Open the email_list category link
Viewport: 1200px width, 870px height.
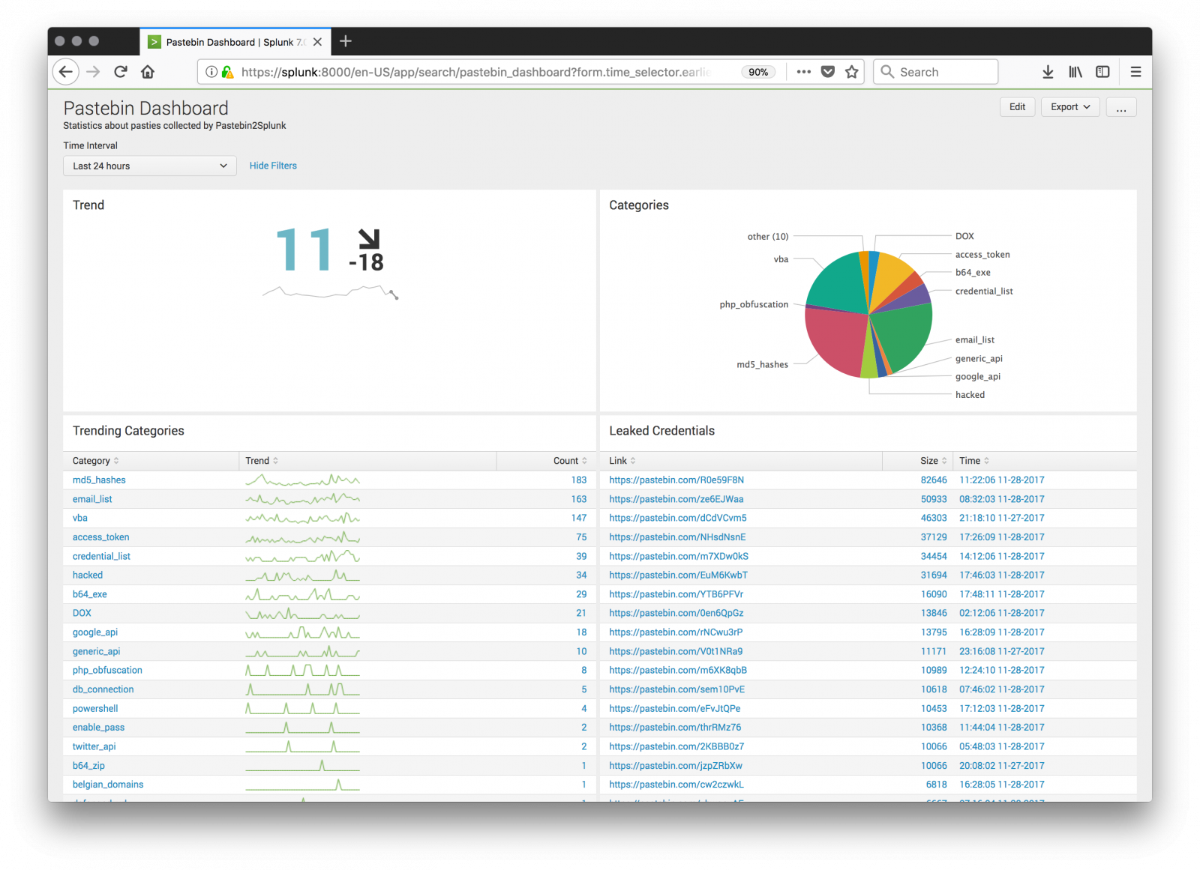[x=92, y=499]
